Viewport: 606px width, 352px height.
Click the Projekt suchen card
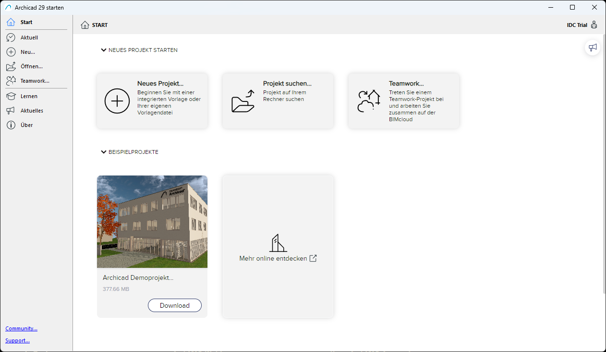[x=278, y=101]
